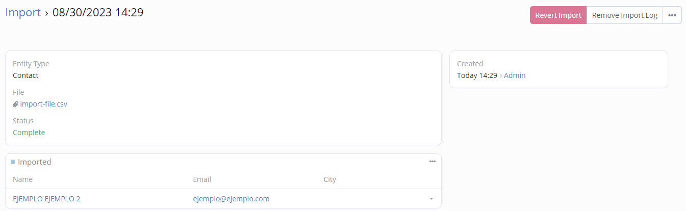Click the Imported panel title
This screenshot has width=686, height=211.
pyautogui.click(x=34, y=162)
